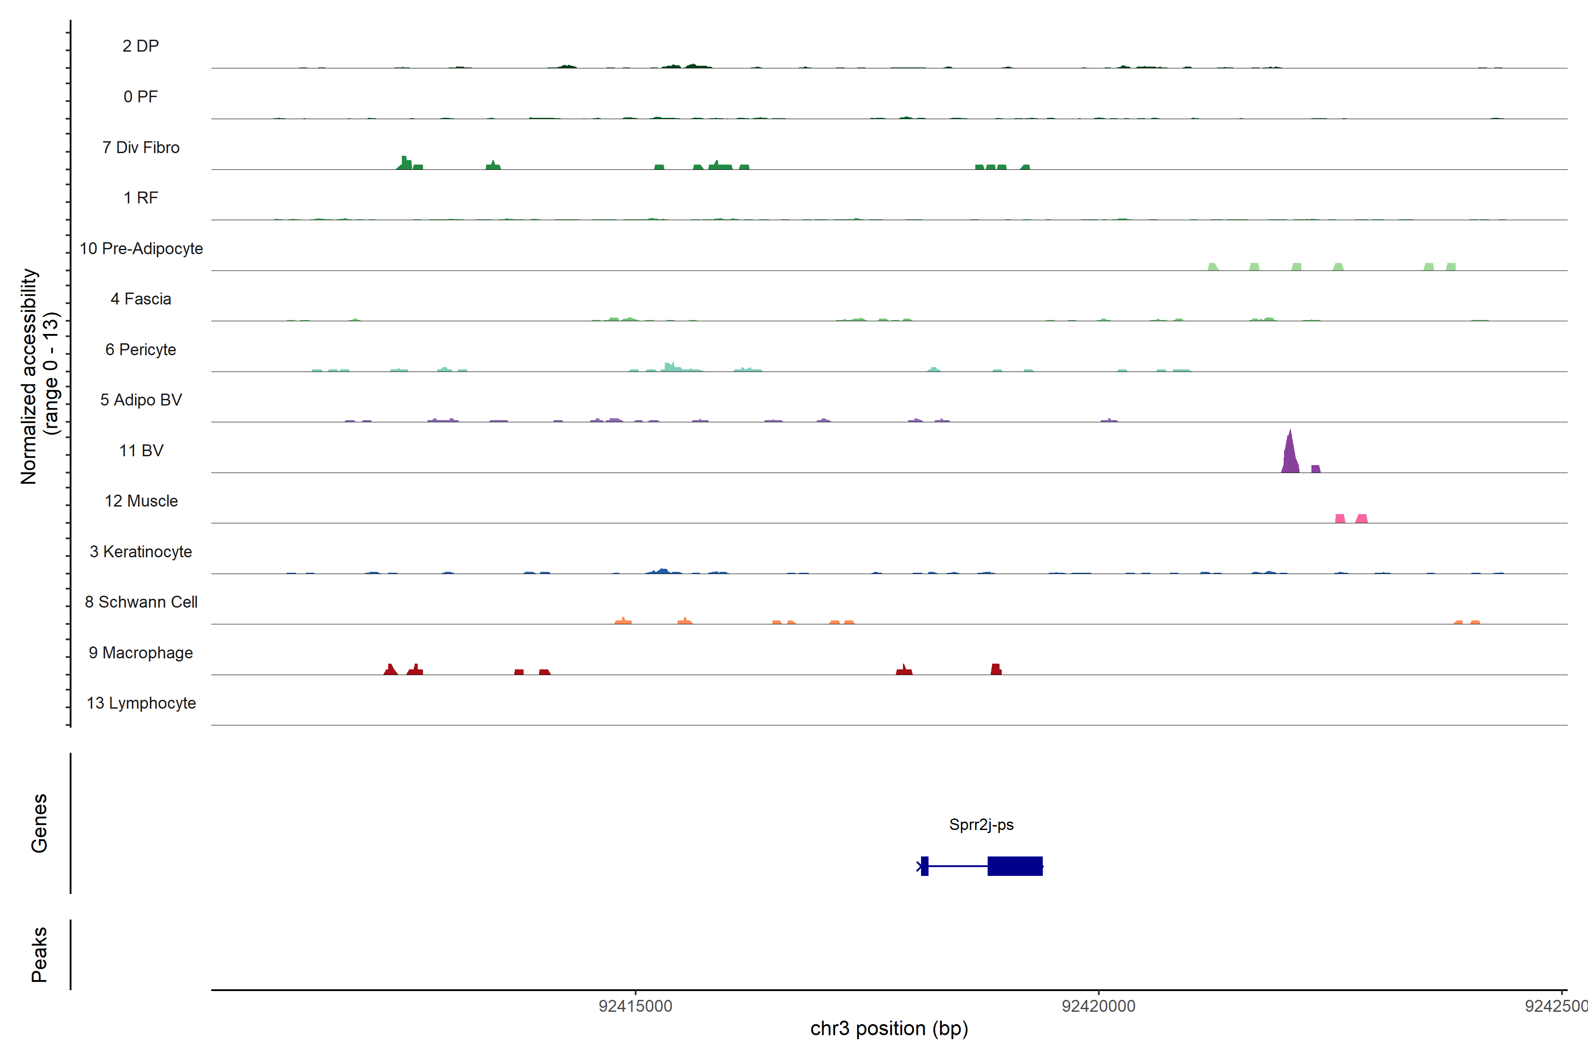
Task: Click the 92415000 axis tick label
Action: [635, 1006]
